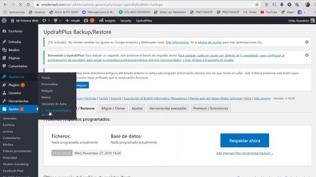The image size is (316, 177).
Task: Open Hola, brandom user menu
Action: click(301, 21)
